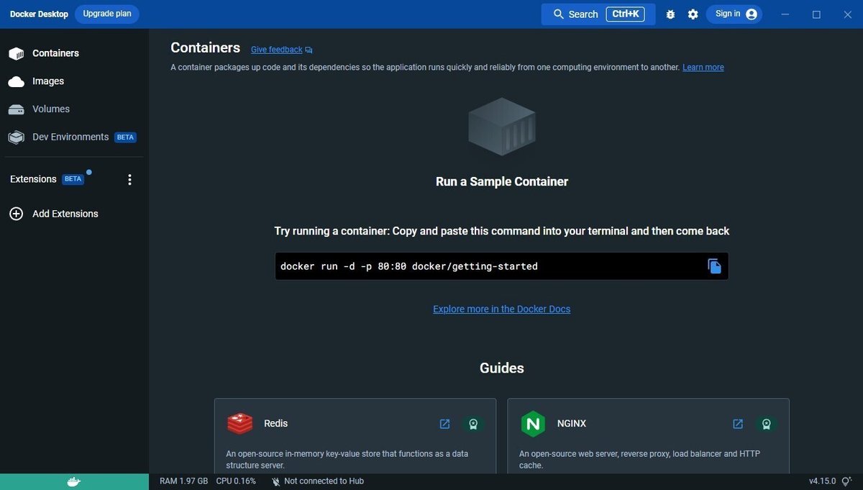Select Images in the sidebar

pyautogui.click(x=48, y=81)
